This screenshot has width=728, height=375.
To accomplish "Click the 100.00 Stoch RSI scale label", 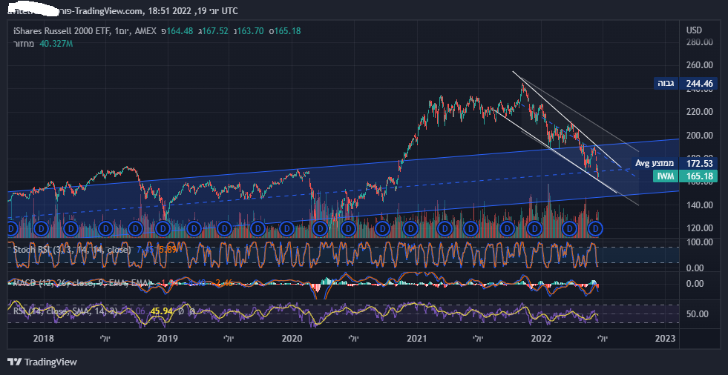I will 700,242.
